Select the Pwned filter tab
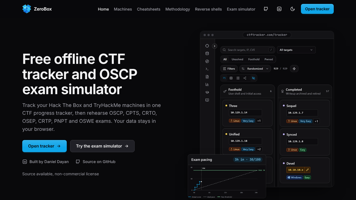356x200 pixels. [x=269, y=59]
